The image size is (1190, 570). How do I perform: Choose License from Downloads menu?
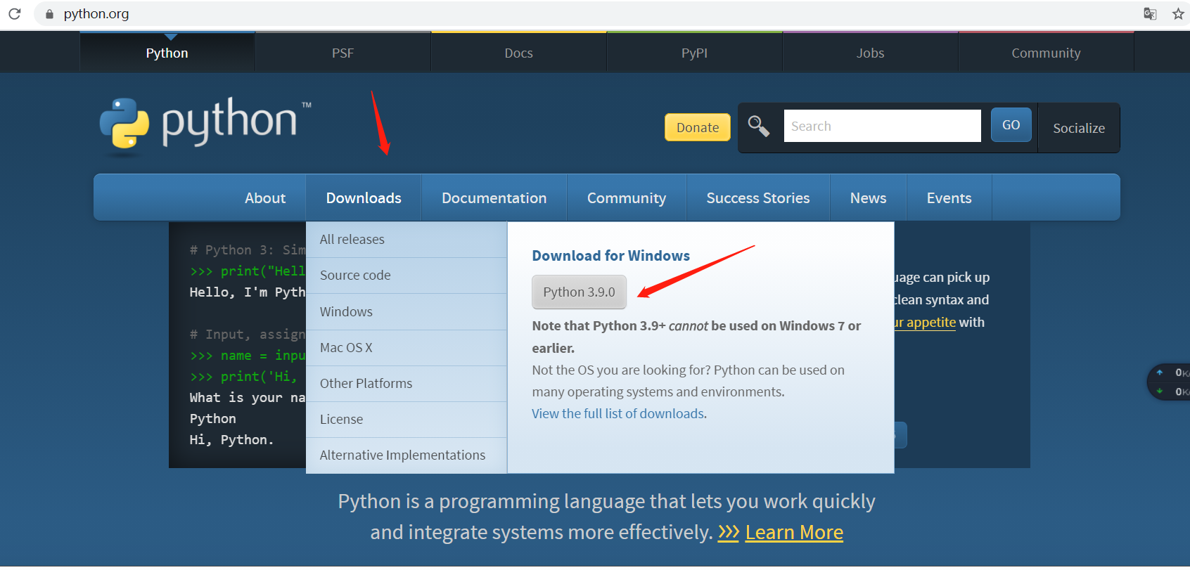coord(407,420)
